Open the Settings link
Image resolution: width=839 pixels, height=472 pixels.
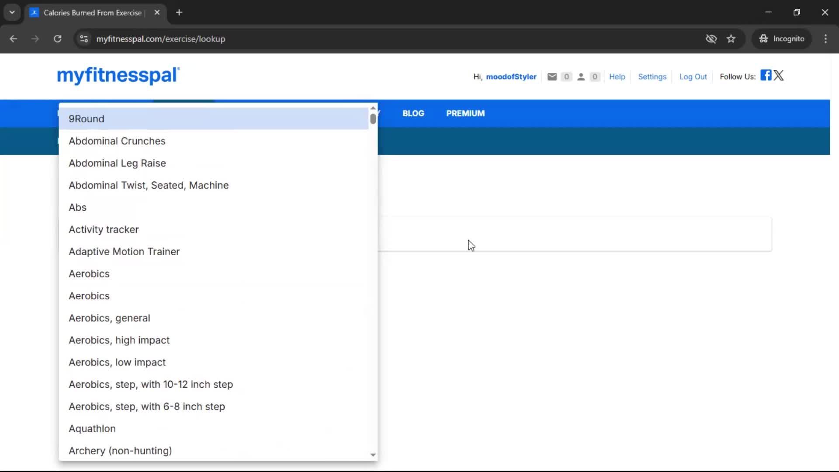pyautogui.click(x=652, y=76)
